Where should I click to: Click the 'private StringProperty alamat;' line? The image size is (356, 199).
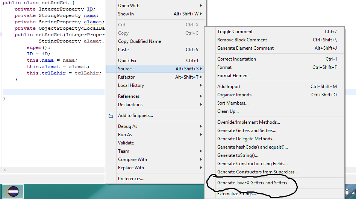pyautogui.click(x=59, y=22)
